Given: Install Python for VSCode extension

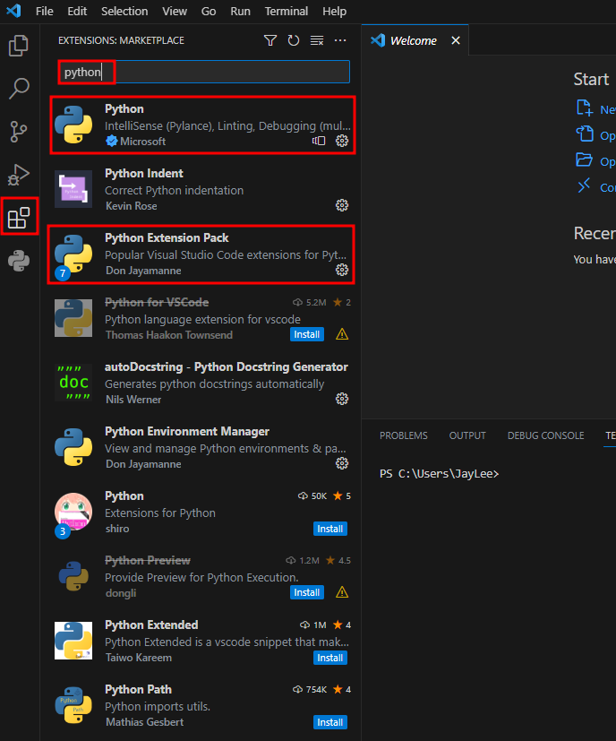Looking at the screenshot, I should click(307, 334).
